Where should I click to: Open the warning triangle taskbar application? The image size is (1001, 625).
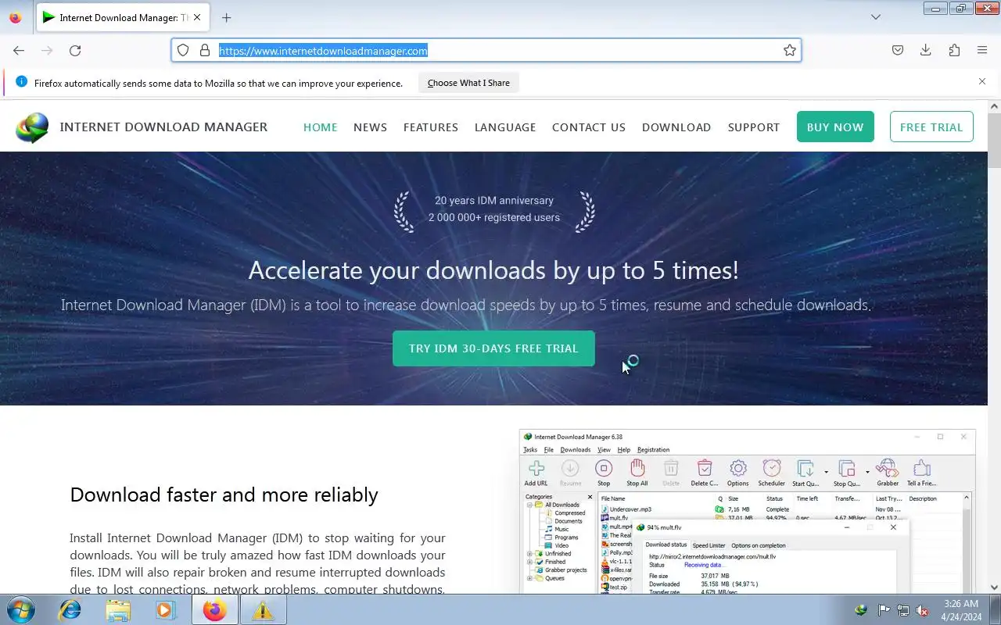coord(263,609)
